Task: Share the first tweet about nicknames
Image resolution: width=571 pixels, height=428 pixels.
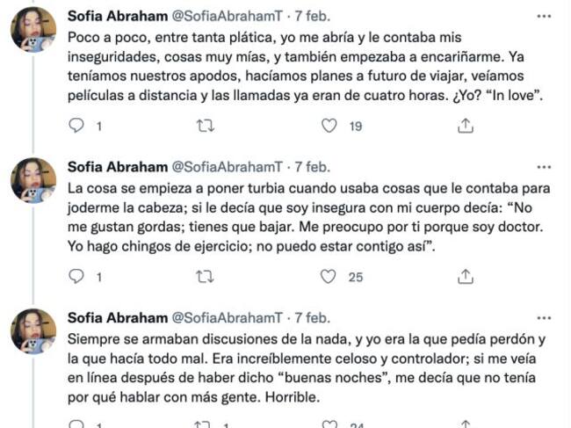Action: [466, 127]
